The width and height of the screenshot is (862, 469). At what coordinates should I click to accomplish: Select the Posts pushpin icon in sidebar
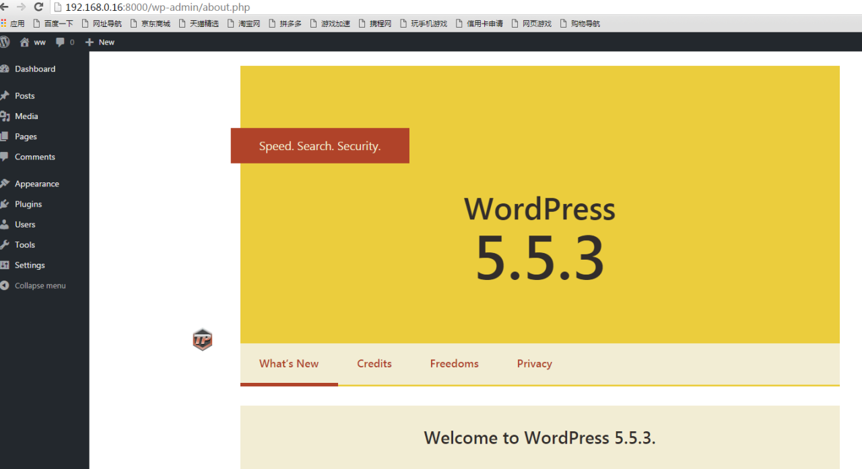tap(7, 96)
